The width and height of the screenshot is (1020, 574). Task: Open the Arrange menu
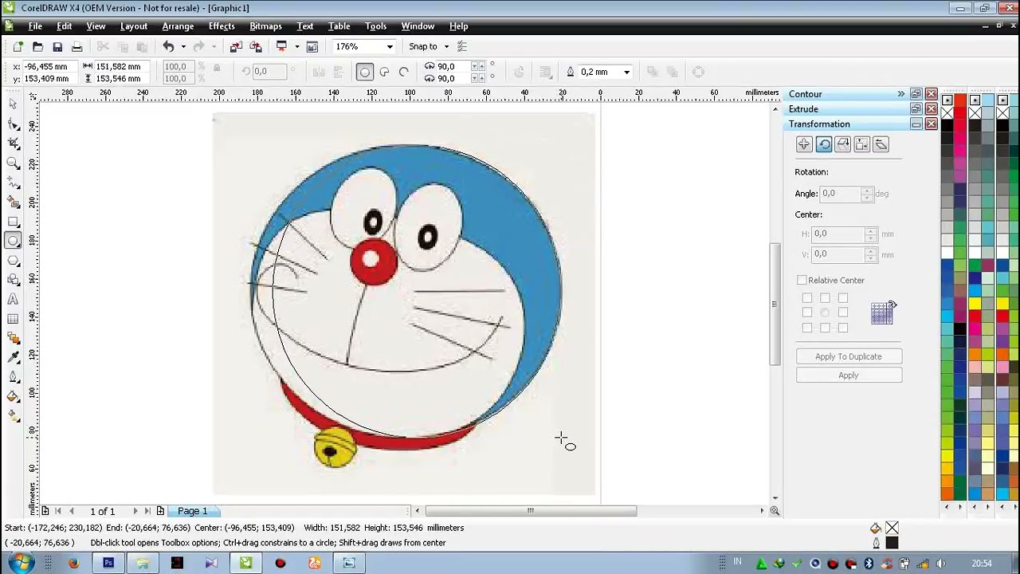coord(178,26)
